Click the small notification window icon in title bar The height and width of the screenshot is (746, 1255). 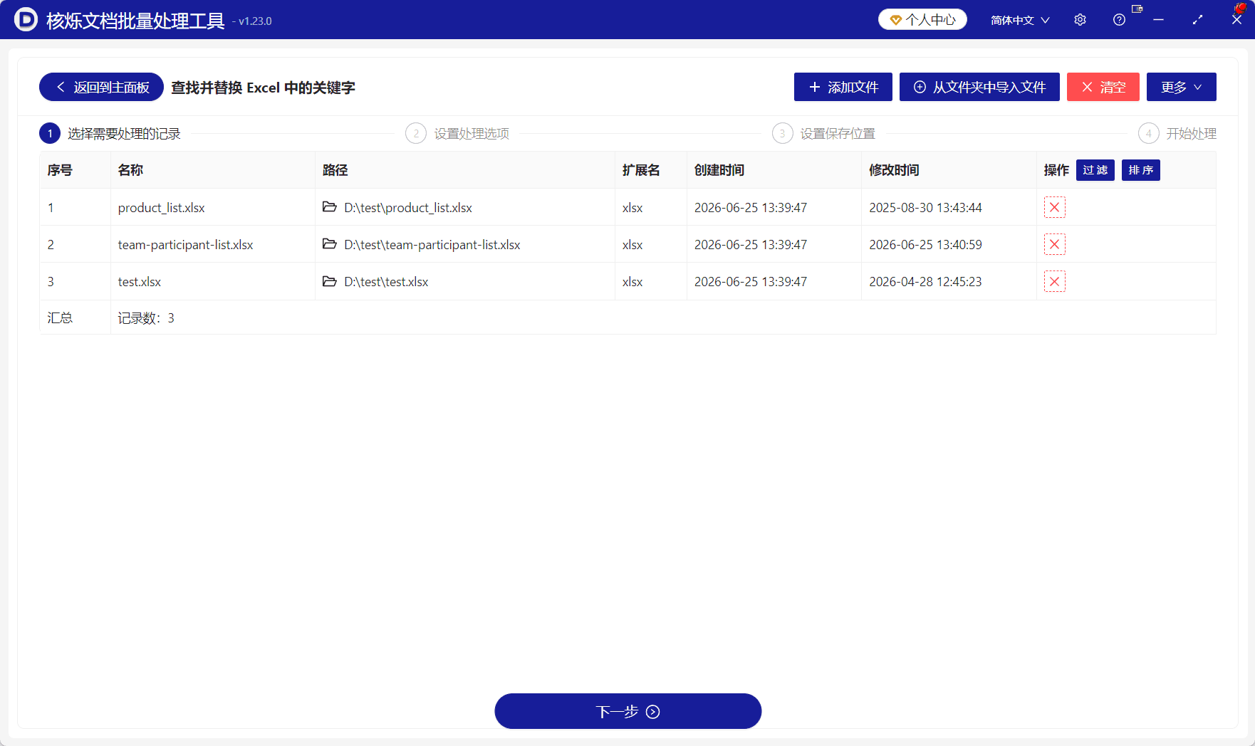coord(1137,9)
